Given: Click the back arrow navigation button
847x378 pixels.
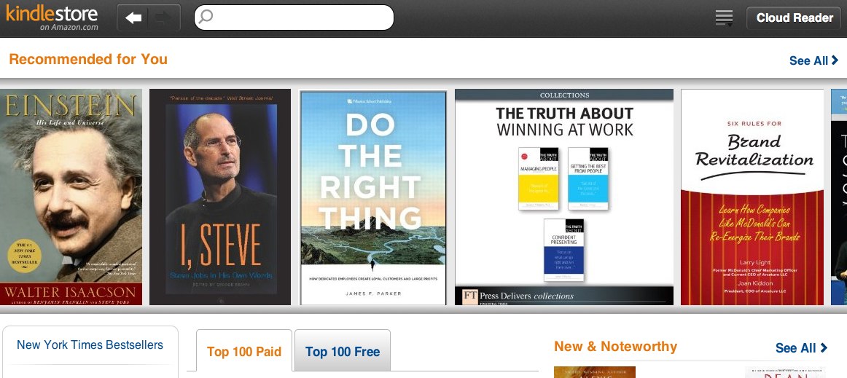Looking at the screenshot, I should click(x=133, y=17).
